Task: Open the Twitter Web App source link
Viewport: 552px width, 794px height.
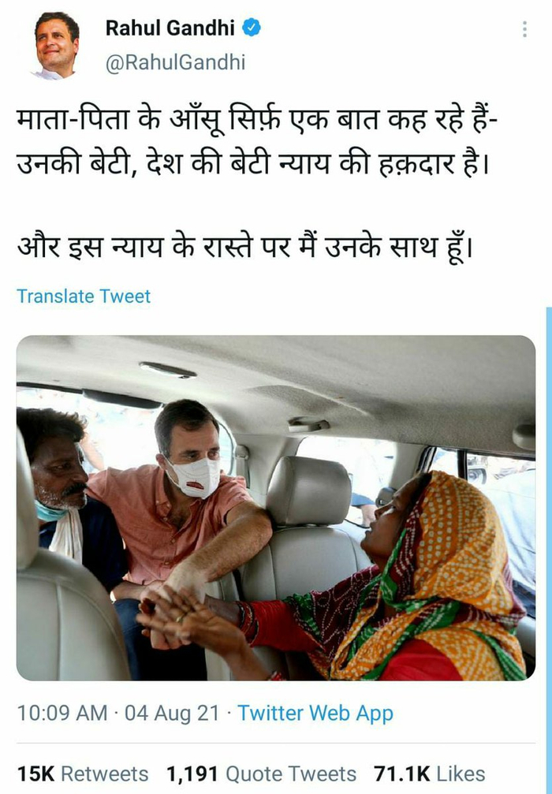Action: point(315,713)
